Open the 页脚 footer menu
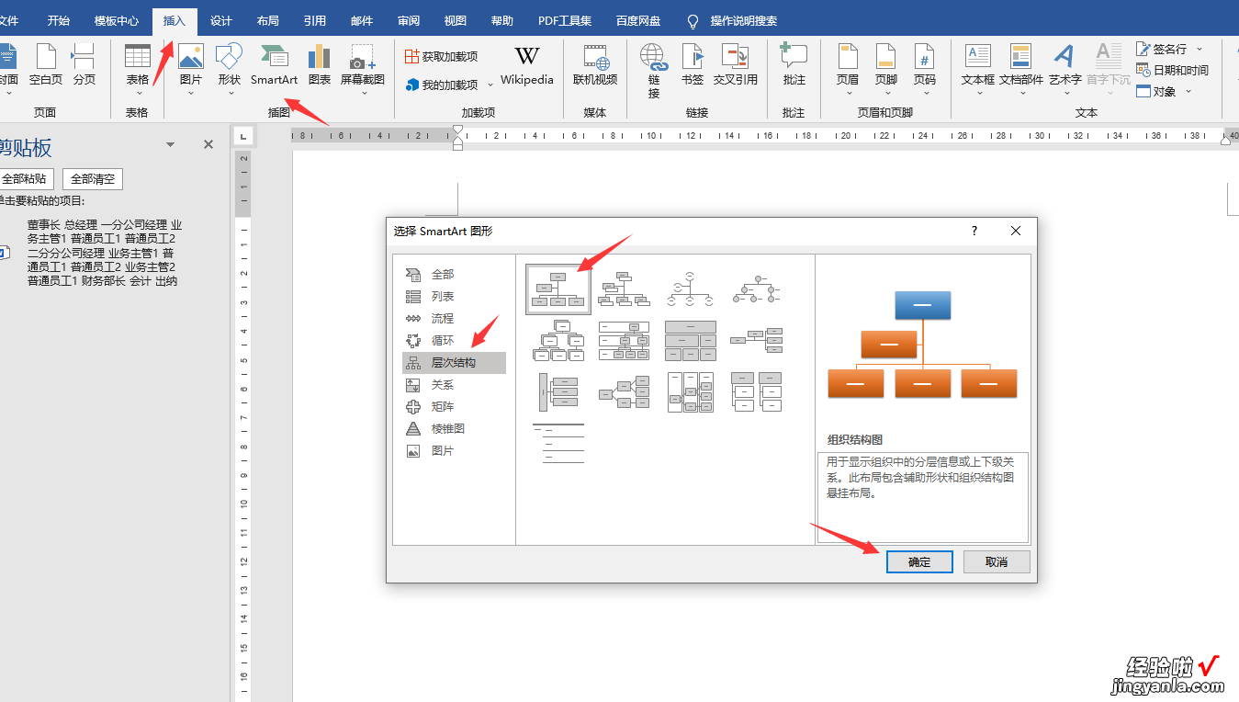Viewport: 1239px width, 702px height. pyautogui.click(x=886, y=68)
